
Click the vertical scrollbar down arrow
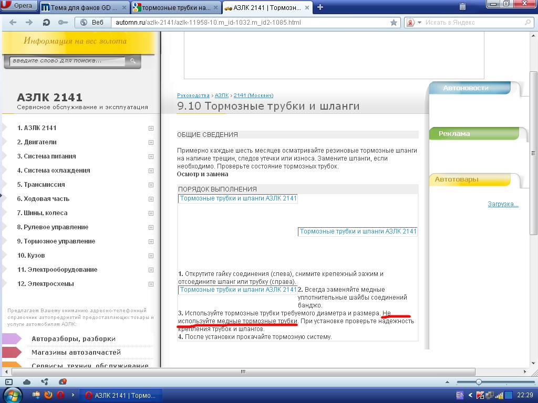coord(533,363)
